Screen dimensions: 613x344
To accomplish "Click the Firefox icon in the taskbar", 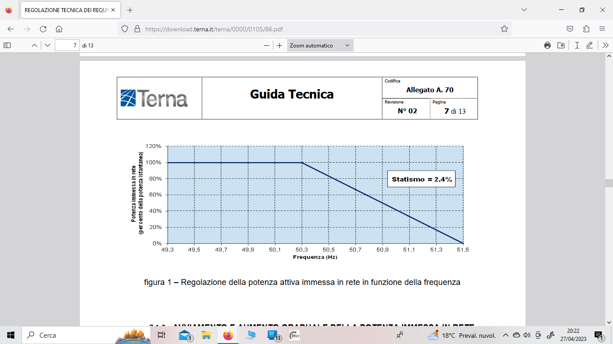I will [x=228, y=335].
